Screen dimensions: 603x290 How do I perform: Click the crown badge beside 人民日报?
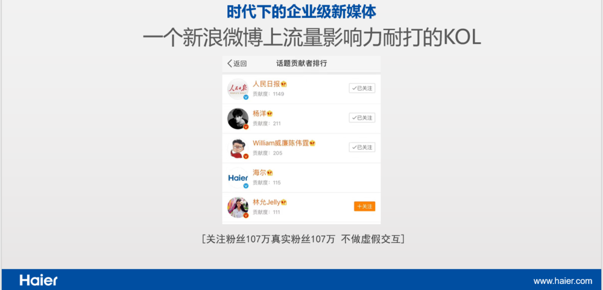(284, 84)
